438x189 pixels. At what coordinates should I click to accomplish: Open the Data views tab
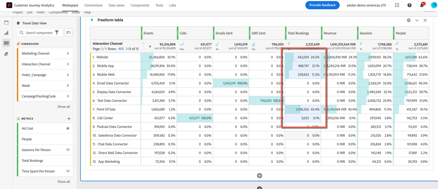tap(116, 5)
